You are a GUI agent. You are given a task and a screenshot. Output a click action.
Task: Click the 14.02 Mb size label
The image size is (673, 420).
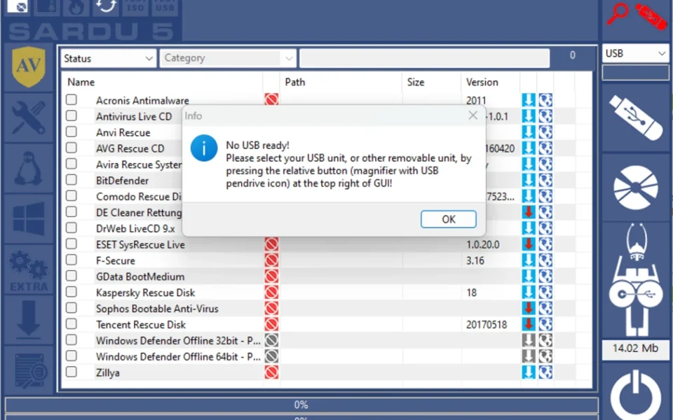tap(635, 348)
